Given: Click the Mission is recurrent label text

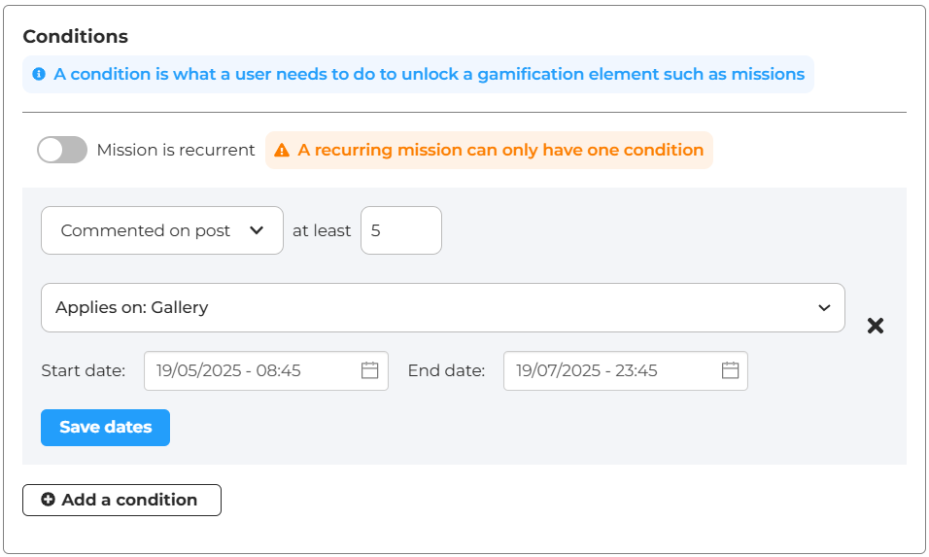Looking at the screenshot, I should point(176,150).
